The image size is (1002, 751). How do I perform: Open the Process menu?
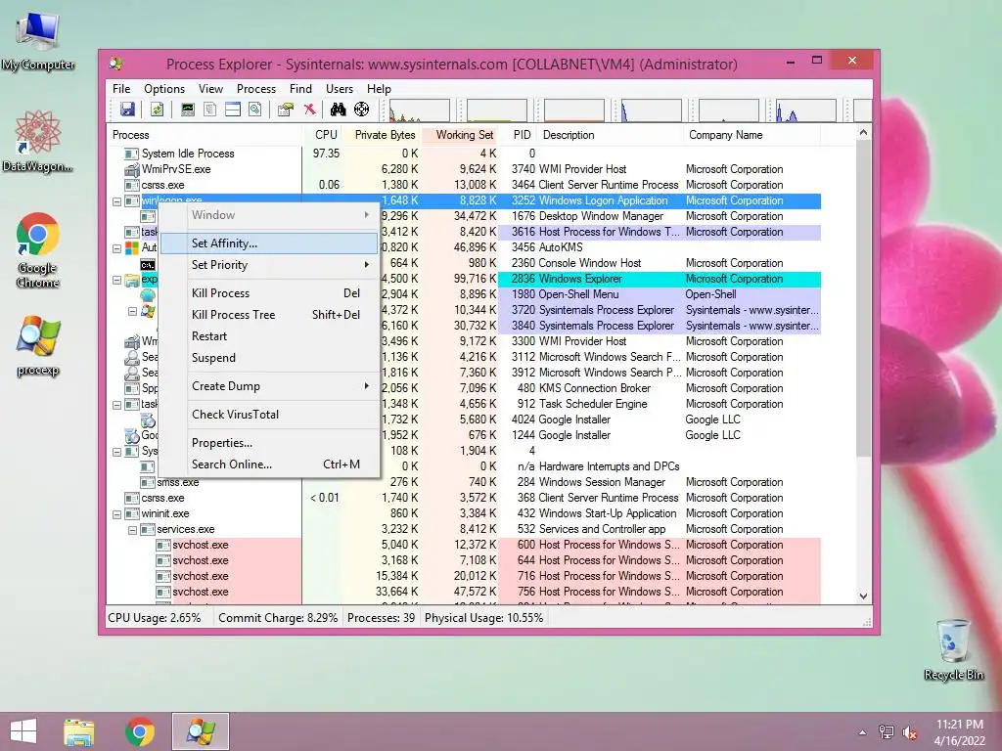[x=256, y=89]
